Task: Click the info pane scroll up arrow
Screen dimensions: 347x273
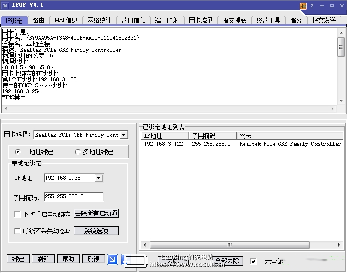Action: [x=341, y=33]
